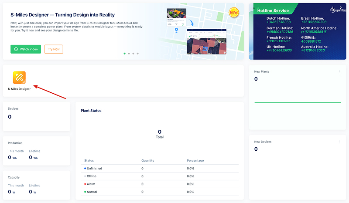Select the Offline status row
349x203 pixels.
pyautogui.click(x=160, y=176)
